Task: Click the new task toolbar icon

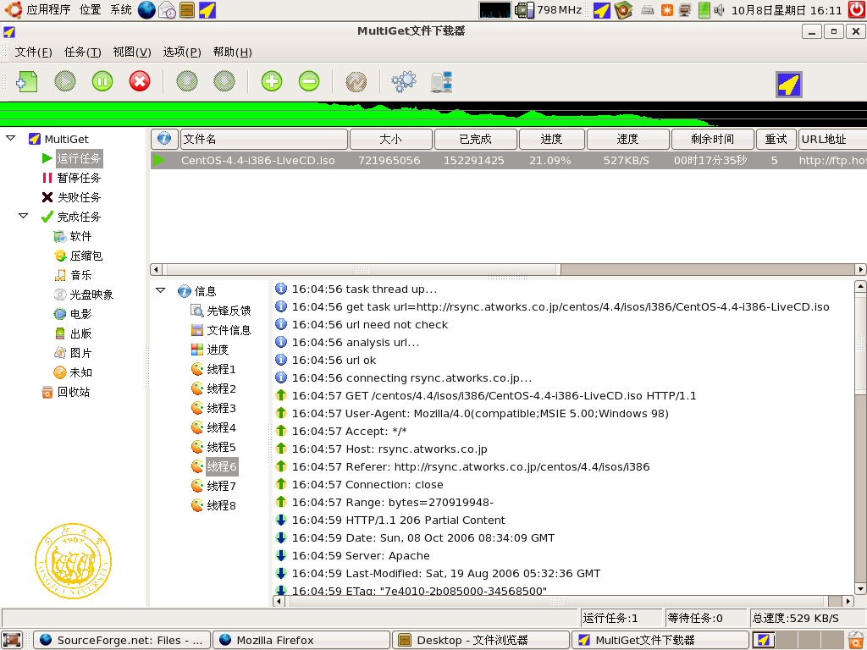Action: [28, 81]
